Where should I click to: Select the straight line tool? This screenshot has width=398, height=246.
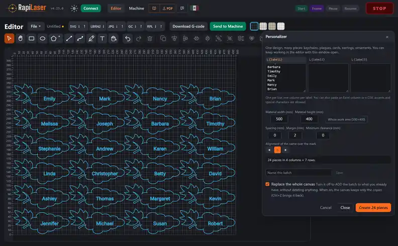[x=69, y=39]
